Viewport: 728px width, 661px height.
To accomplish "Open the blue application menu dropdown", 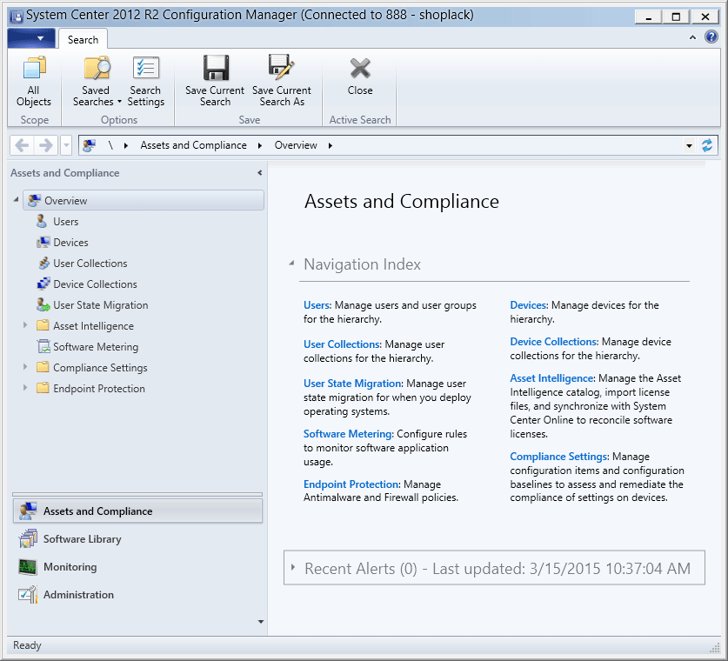I will tap(31, 38).
